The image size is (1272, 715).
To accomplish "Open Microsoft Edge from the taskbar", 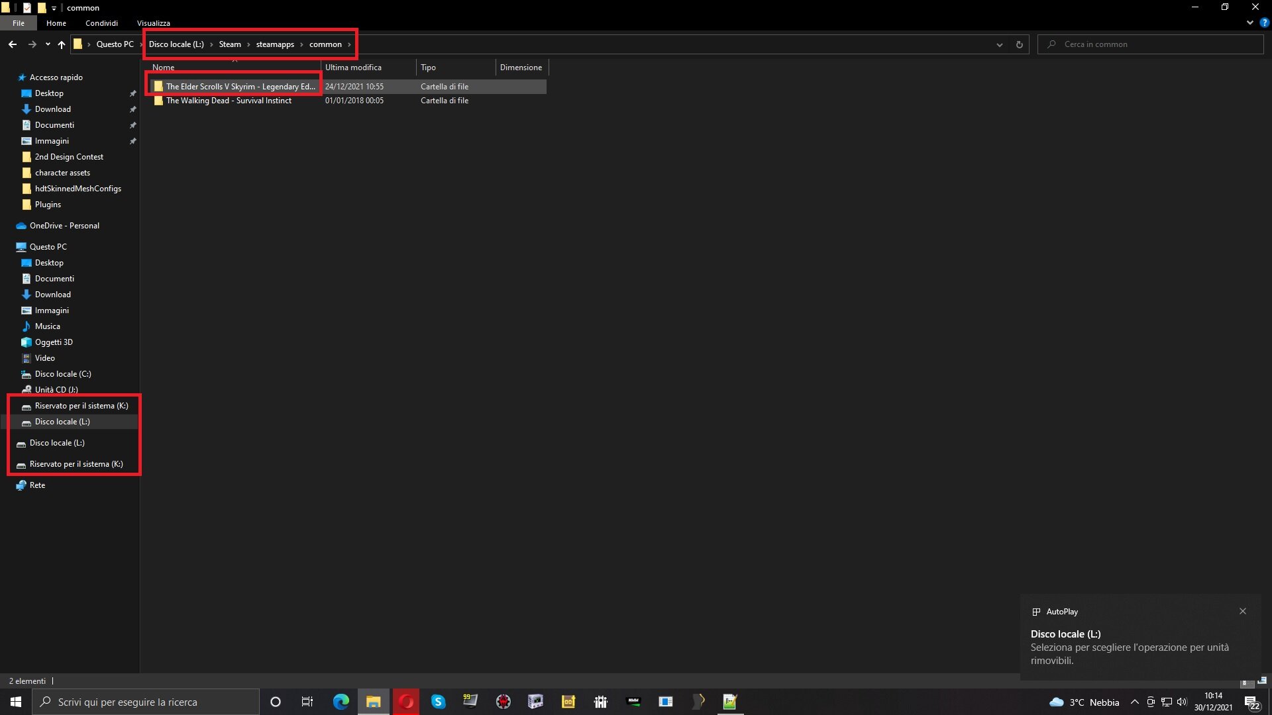I will tap(341, 702).
